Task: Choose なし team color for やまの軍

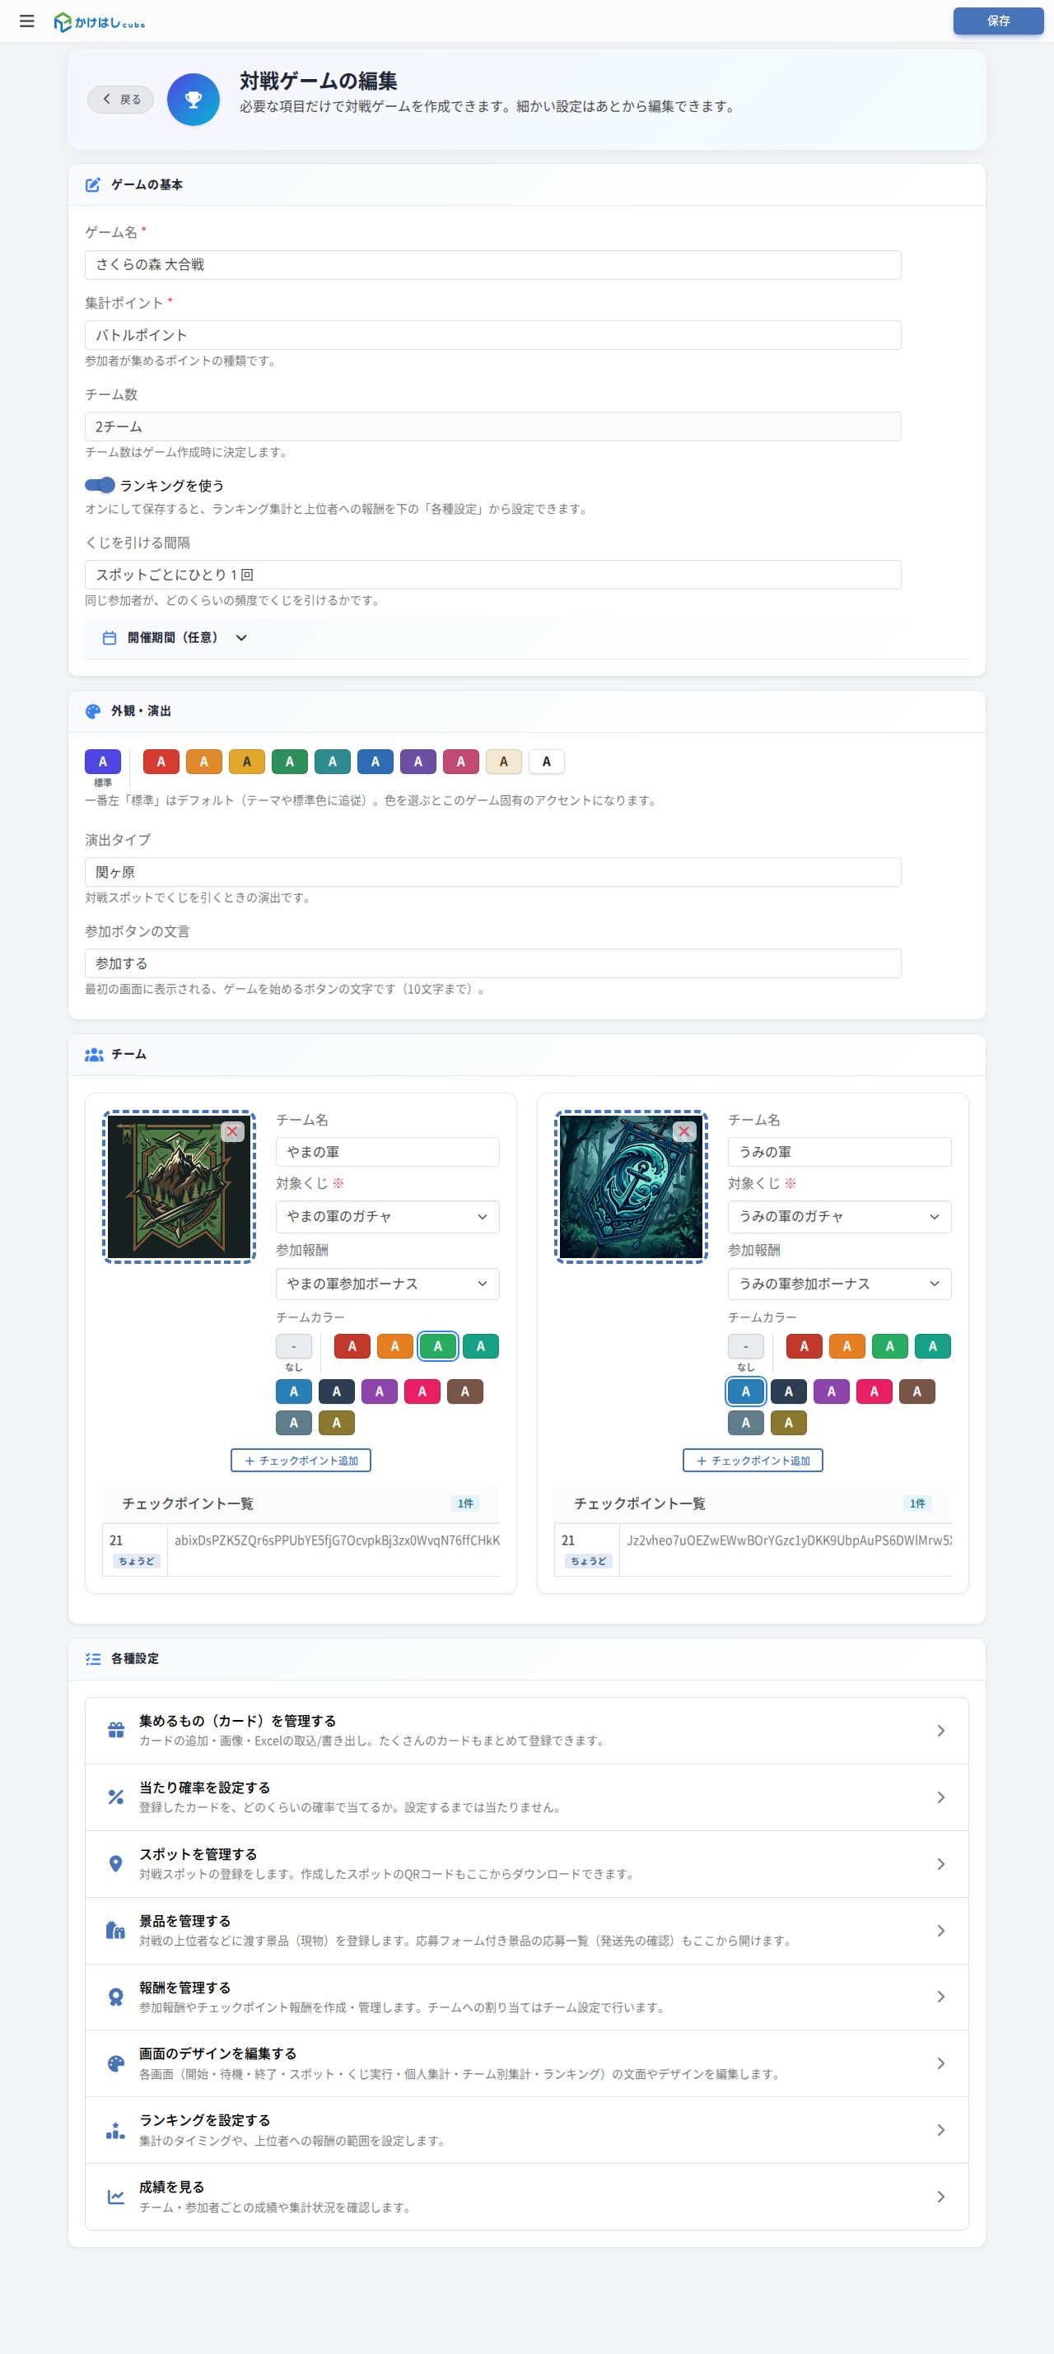Action: [293, 1346]
